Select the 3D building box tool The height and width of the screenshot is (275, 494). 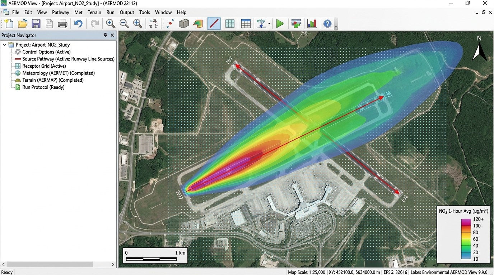click(184, 24)
